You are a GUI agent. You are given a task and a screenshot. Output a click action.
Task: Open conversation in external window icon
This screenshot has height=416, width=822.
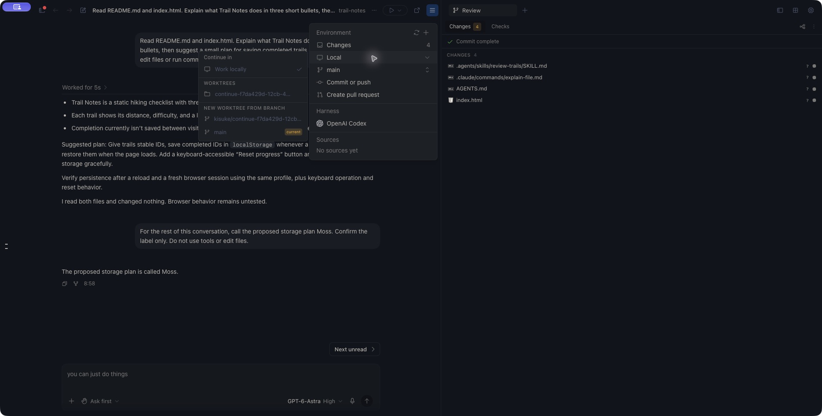(x=417, y=10)
